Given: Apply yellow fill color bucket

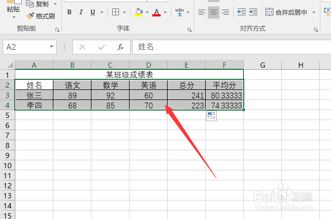Looking at the screenshot, I should (139, 12).
